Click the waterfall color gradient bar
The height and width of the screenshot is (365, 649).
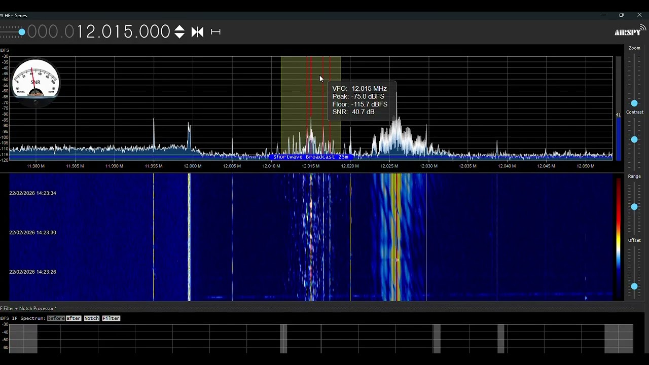(x=619, y=237)
